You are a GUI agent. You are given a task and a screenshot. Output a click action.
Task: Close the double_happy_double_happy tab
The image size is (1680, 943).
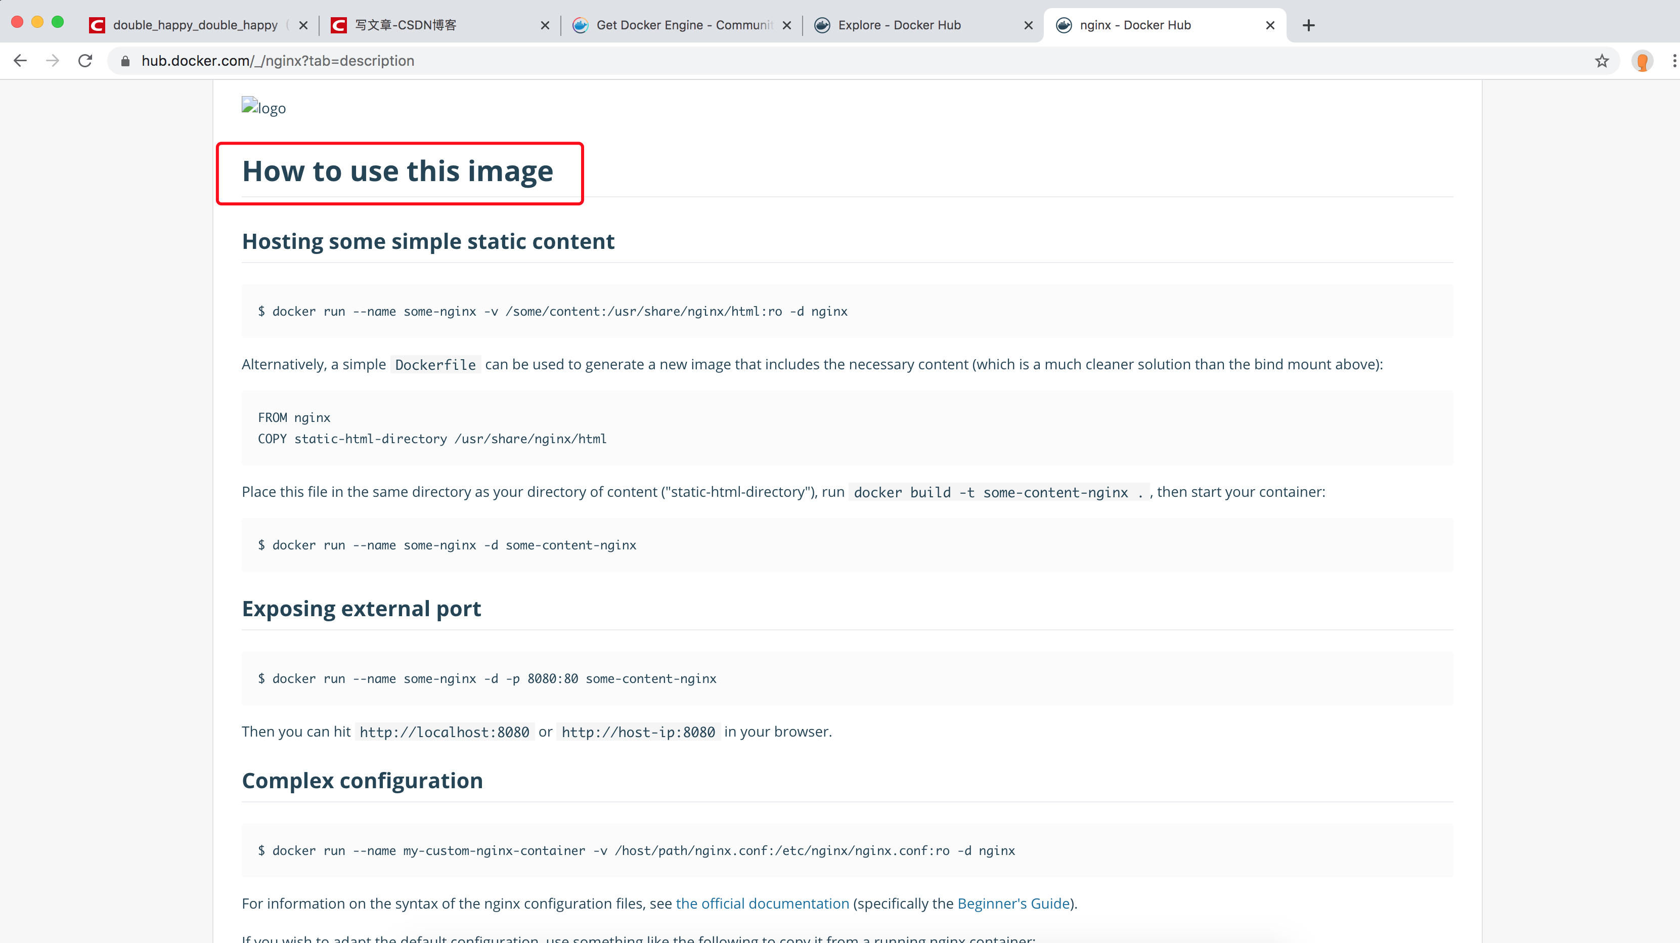pyautogui.click(x=303, y=25)
